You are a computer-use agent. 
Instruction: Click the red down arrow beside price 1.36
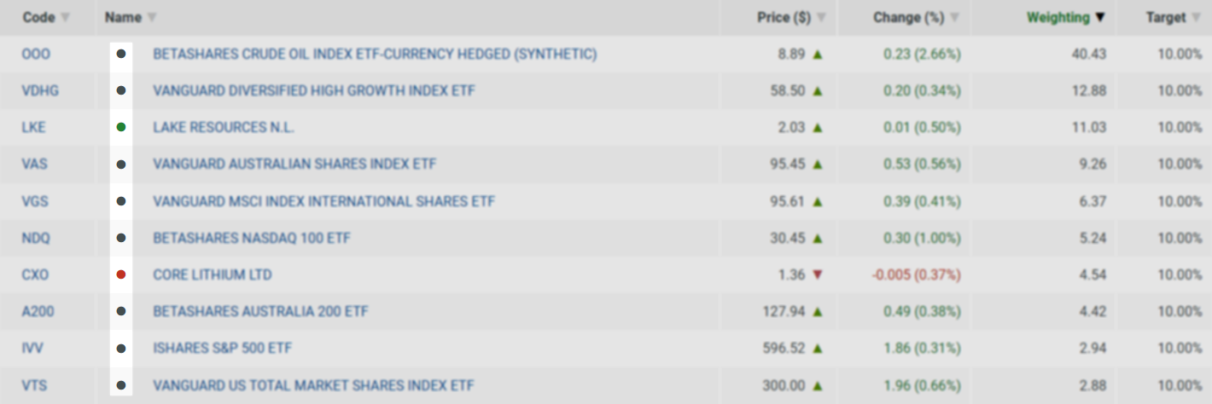818,274
